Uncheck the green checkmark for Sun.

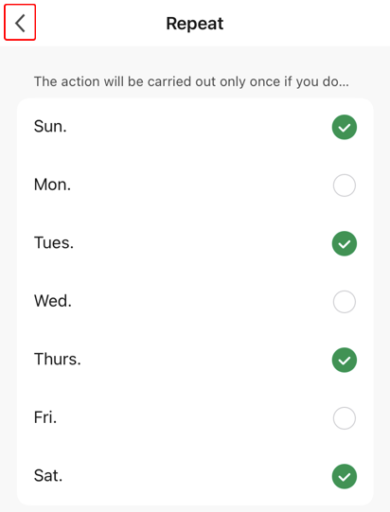point(345,127)
